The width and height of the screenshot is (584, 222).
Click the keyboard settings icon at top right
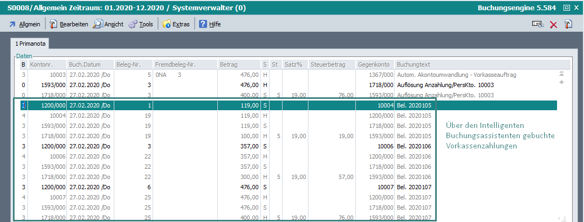click(x=538, y=24)
